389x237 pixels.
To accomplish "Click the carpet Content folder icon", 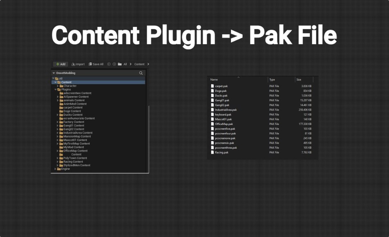I will (61, 107).
